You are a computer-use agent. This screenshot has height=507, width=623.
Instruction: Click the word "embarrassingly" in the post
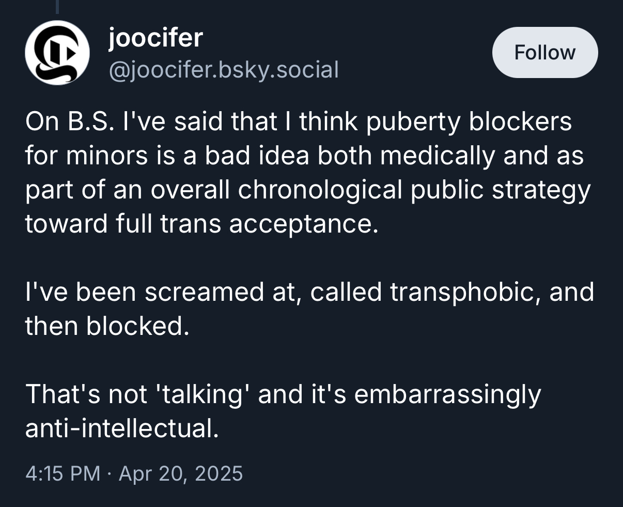coord(447,394)
